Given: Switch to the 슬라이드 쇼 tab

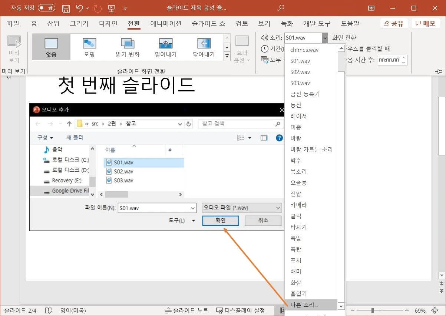Looking at the screenshot, I should pos(208,24).
